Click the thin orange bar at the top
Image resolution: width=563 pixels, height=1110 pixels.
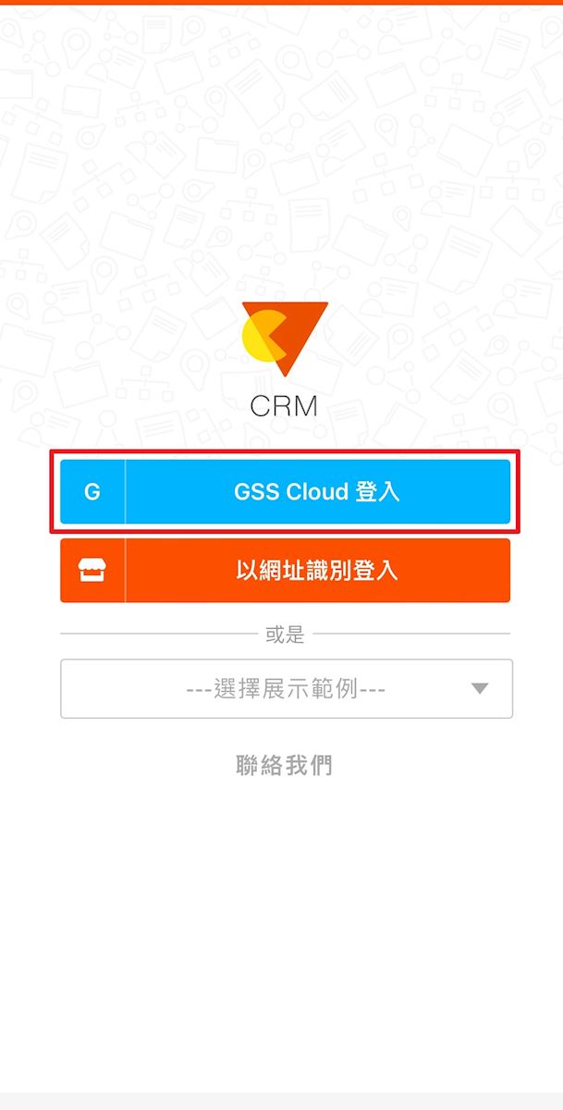[x=281, y=3]
